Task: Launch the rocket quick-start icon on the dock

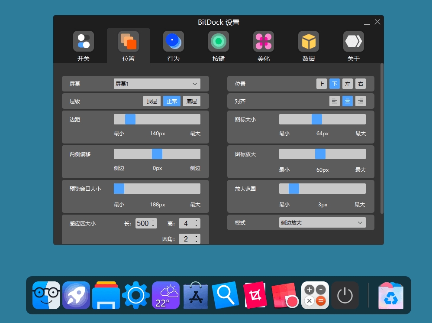Action: pos(76,295)
